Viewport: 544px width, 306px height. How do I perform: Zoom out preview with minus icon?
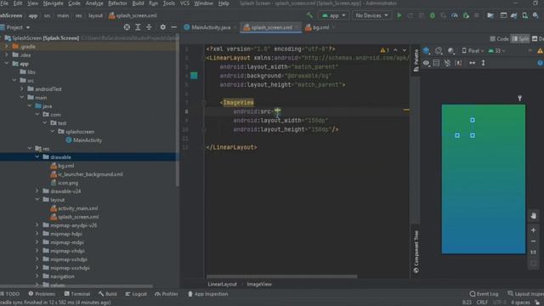pyautogui.click(x=534, y=241)
